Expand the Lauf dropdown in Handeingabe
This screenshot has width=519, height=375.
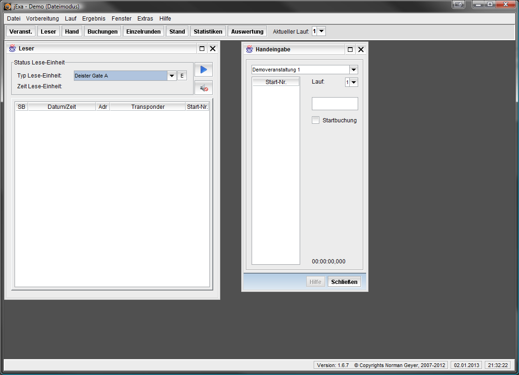(353, 82)
